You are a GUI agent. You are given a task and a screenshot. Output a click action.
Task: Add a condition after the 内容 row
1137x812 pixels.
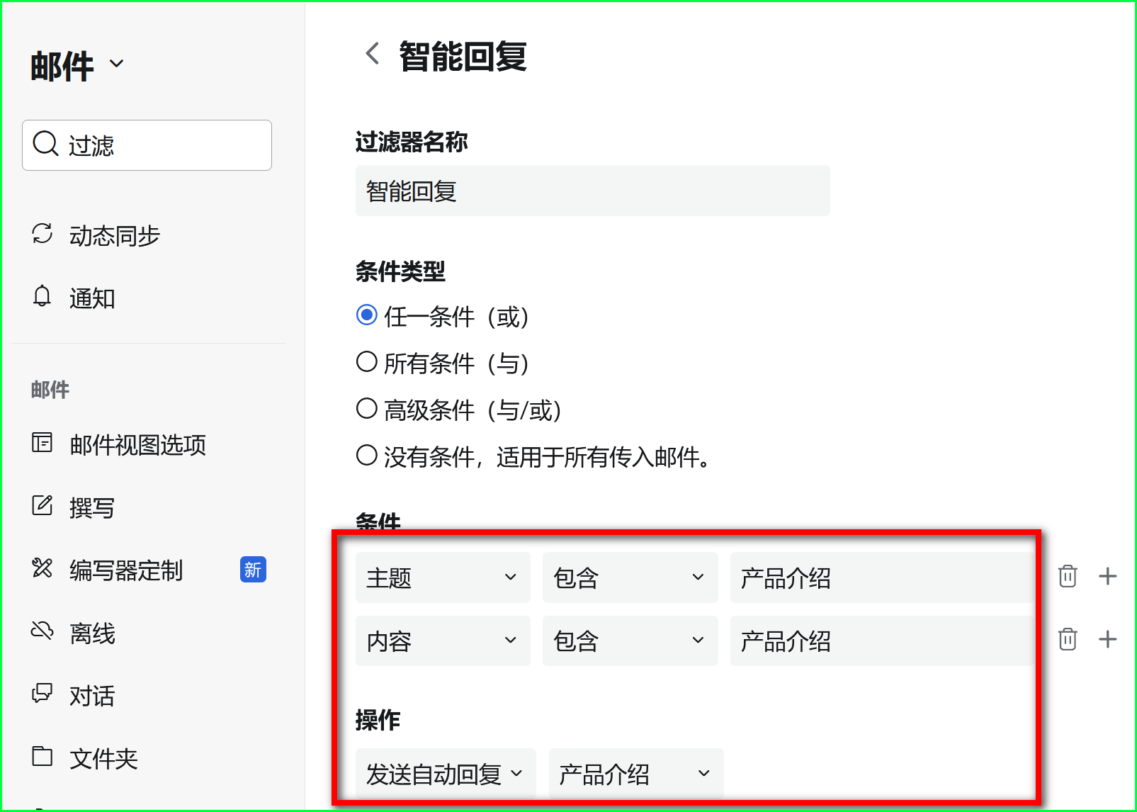tap(1107, 640)
